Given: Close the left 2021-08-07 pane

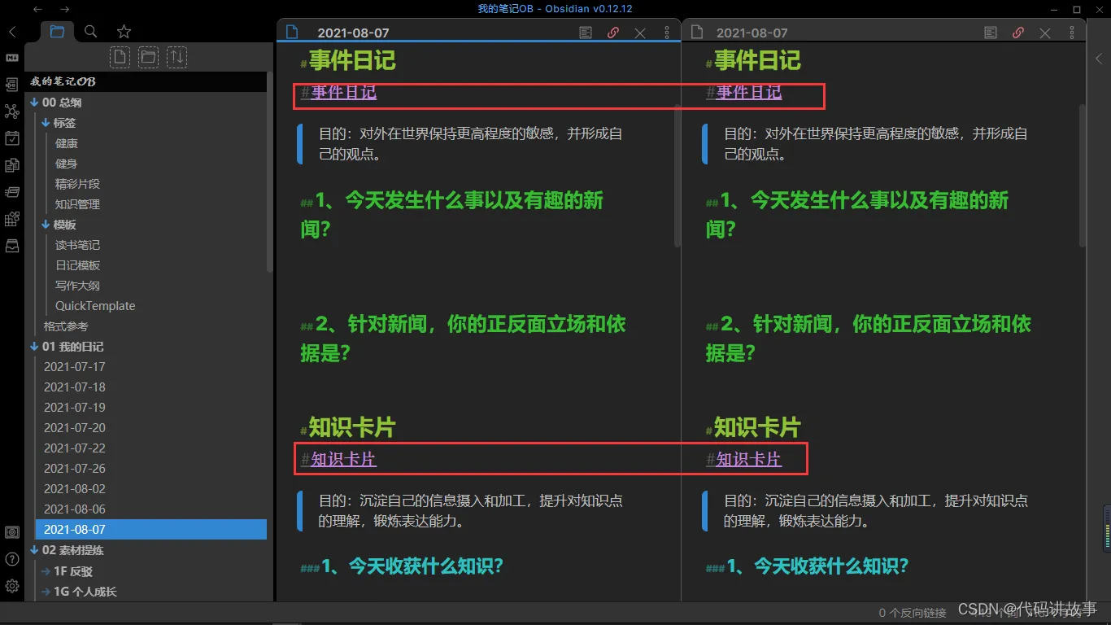Looking at the screenshot, I should 640,33.
